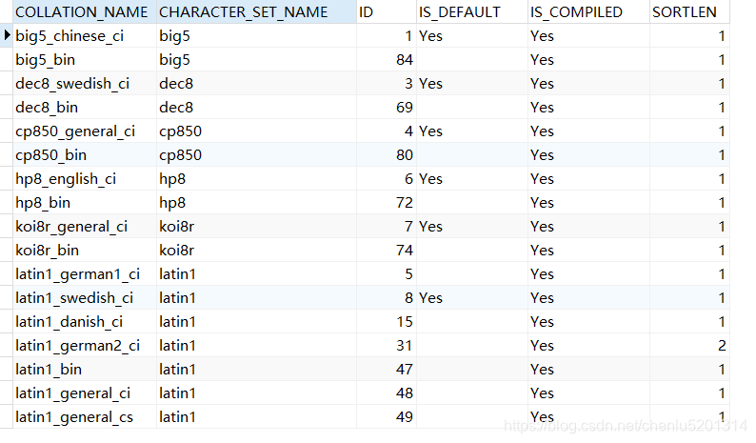Select the latin1_german1_ci cell
The height and width of the screenshot is (443, 756).
coord(85,273)
